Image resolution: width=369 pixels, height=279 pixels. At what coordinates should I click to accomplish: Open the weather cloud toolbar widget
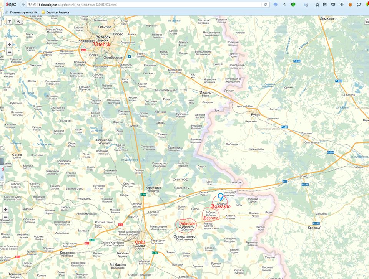pos(276,5)
